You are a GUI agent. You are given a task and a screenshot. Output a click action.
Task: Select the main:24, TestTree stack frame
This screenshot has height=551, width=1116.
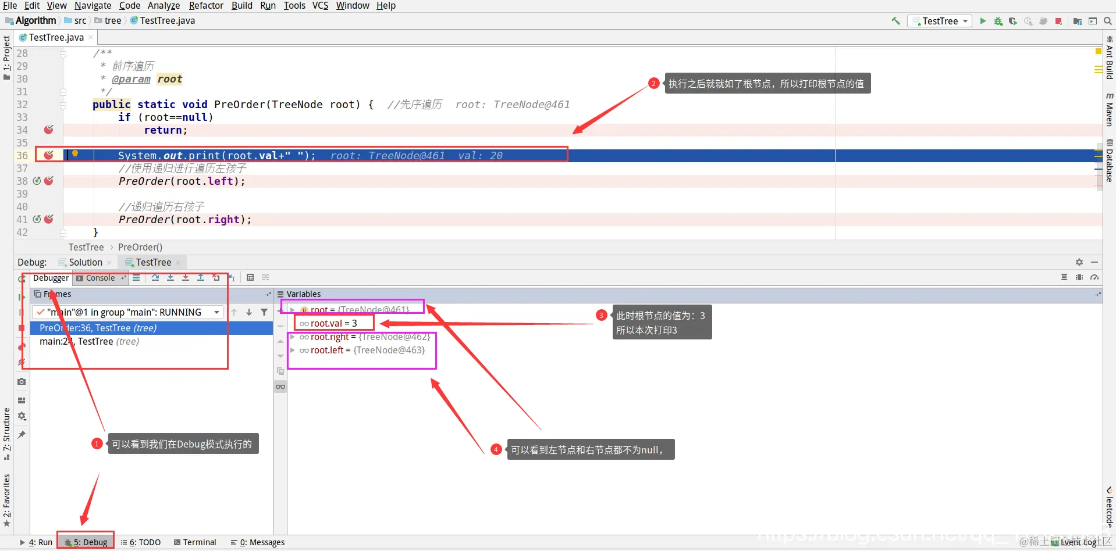[x=151, y=341]
